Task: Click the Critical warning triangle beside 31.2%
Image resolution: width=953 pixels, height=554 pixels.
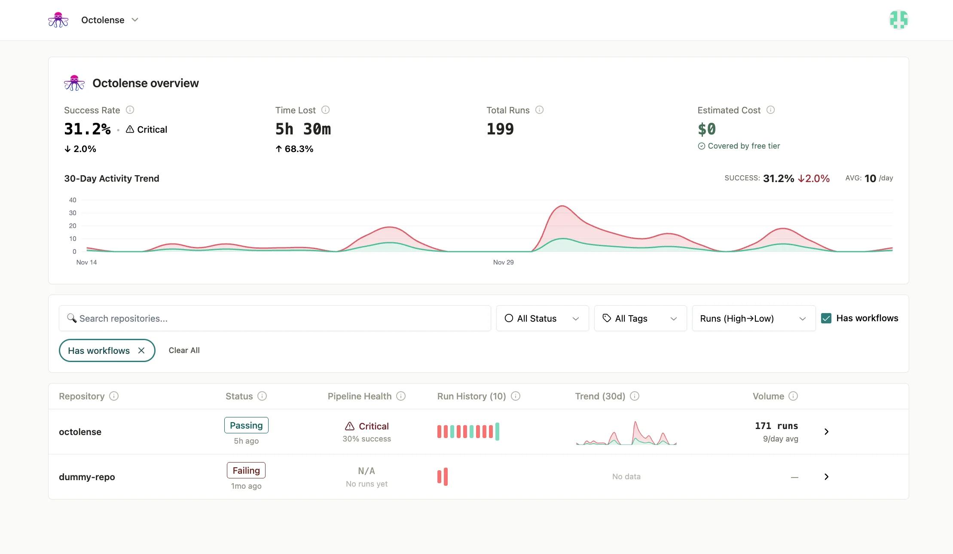Action: click(x=130, y=129)
